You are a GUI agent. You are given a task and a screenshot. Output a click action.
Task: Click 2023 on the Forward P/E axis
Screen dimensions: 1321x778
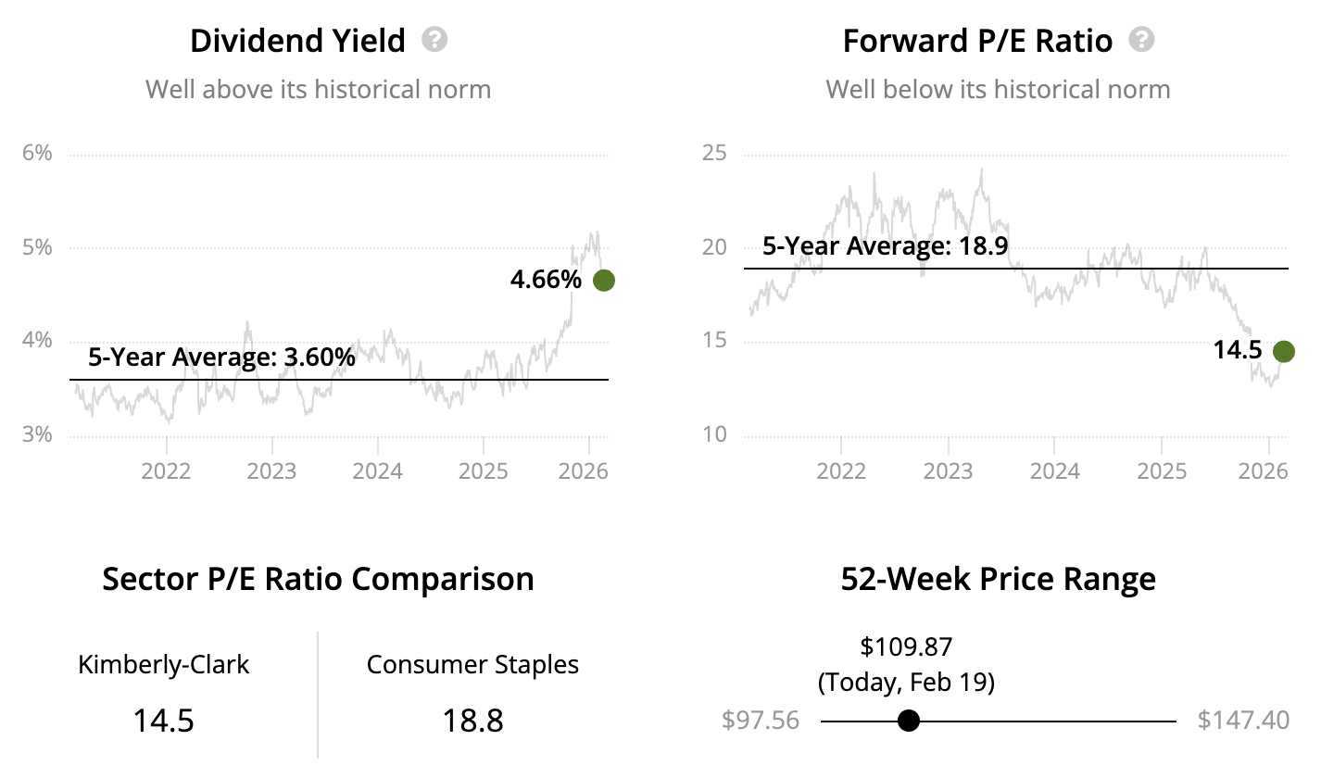(x=948, y=471)
